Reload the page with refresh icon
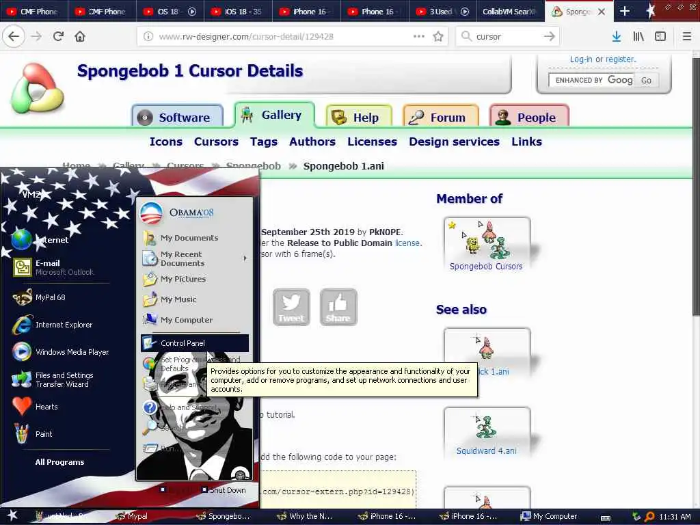The image size is (700, 525). pyautogui.click(x=58, y=36)
